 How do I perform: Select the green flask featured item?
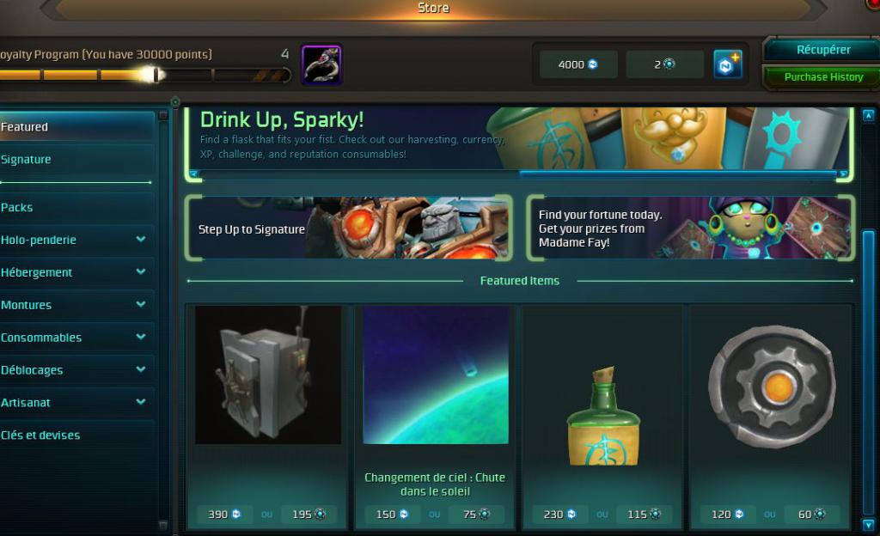tap(603, 417)
